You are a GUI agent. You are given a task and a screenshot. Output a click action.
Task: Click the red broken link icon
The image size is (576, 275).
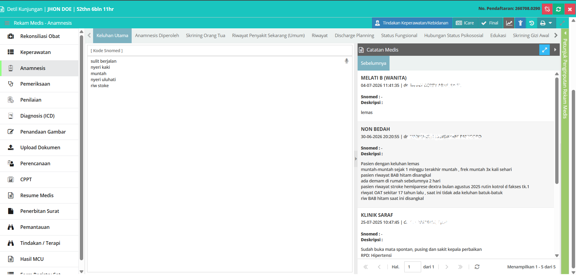[547, 9]
